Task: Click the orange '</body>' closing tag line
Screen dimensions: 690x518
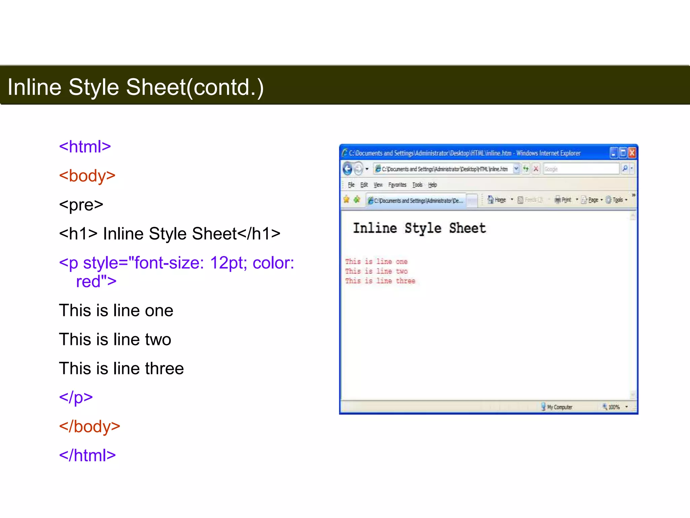Action: 90,426
